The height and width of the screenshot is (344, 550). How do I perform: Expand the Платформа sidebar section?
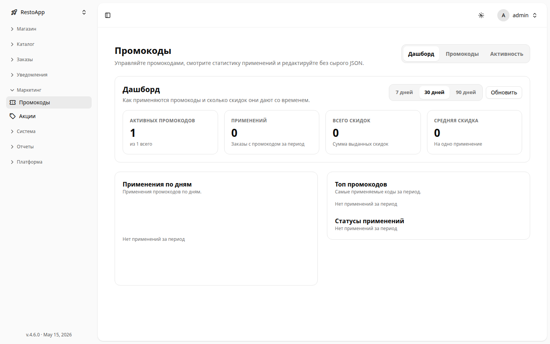point(49,162)
